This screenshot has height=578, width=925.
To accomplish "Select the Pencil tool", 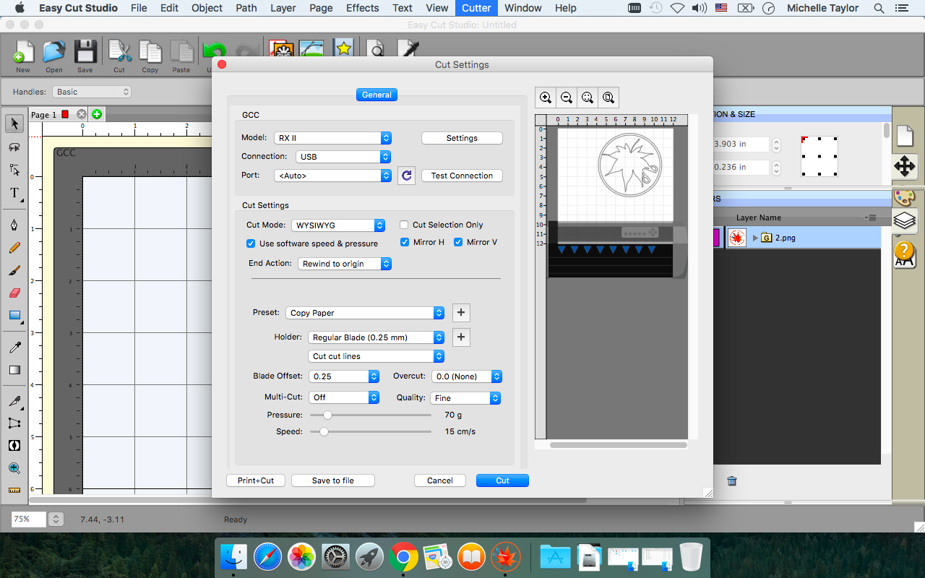I will pos(14,248).
